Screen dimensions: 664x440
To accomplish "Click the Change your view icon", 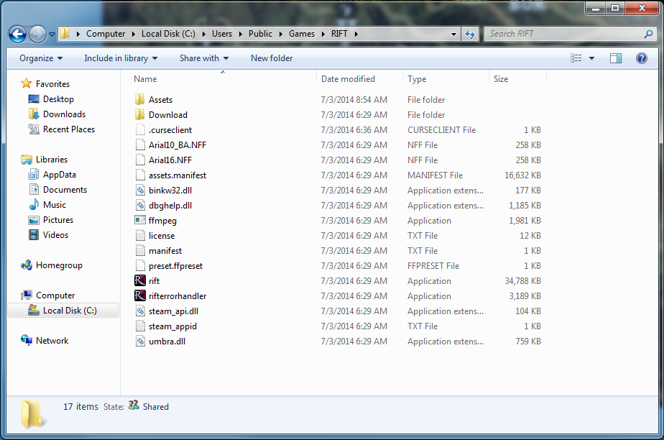I will point(576,58).
